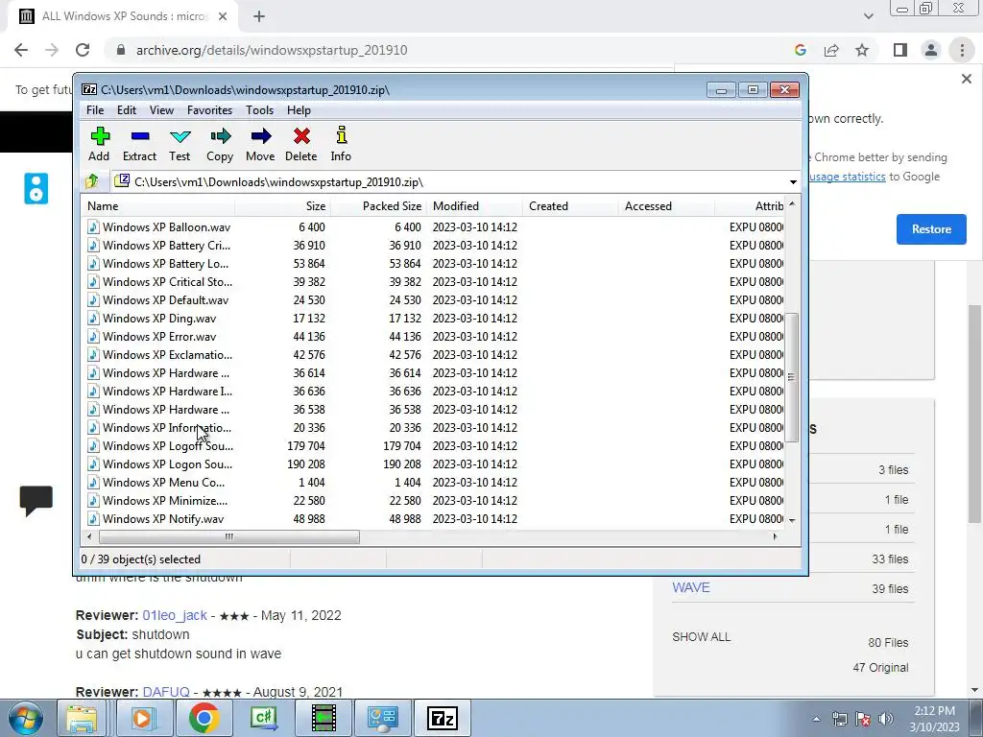This screenshot has height=737, width=983.
Task: Click the Accessed column header
Action: pos(666,206)
